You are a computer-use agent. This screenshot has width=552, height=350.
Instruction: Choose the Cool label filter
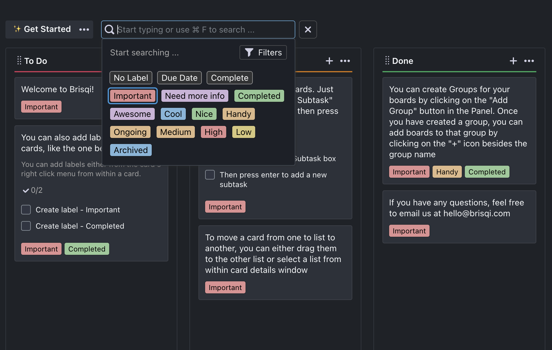173,114
